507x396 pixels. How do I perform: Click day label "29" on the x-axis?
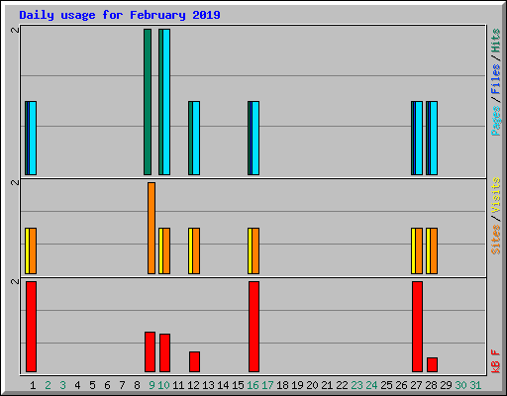[446, 385]
